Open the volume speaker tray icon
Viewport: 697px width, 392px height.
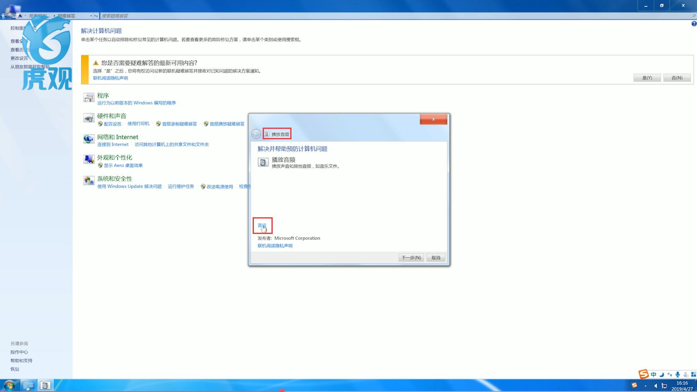[x=655, y=386]
